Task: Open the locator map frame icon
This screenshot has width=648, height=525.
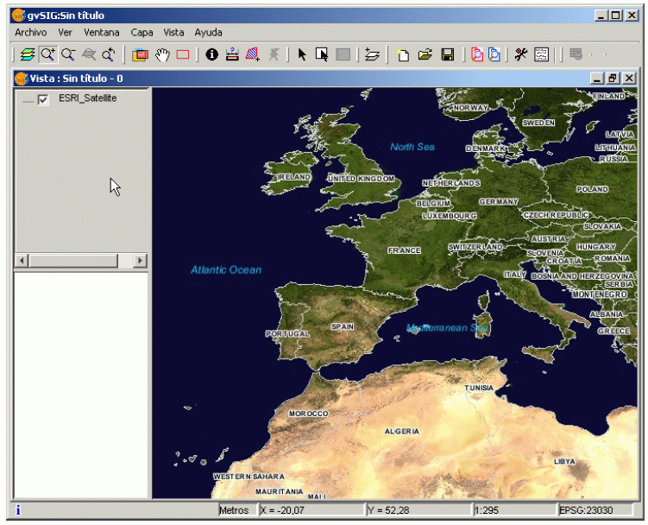Action: click(x=140, y=54)
